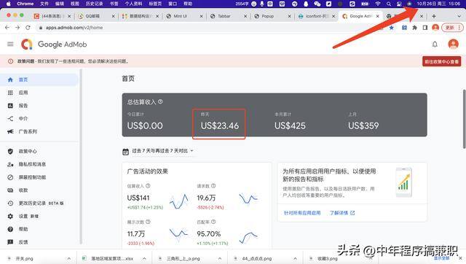Expand the options arrow for 三角形_上_o.png download

click(x=220, y=258)
